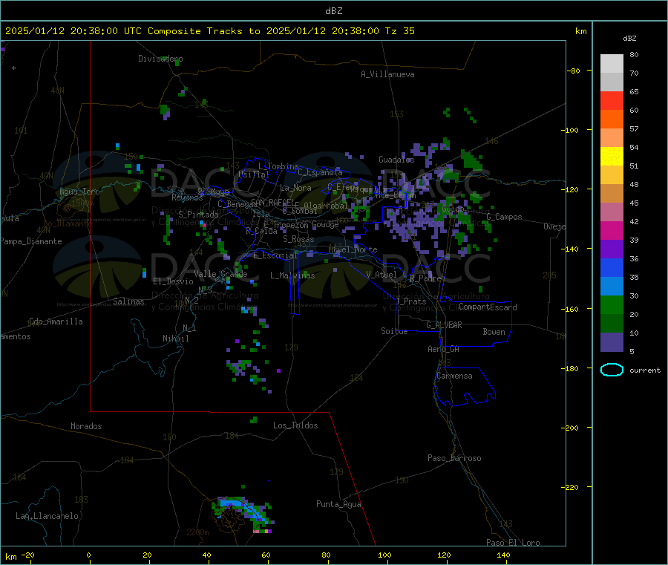Click the green 20 dBZ legend swatch
This screenshot has width=668, height=565.
[612, 304]
